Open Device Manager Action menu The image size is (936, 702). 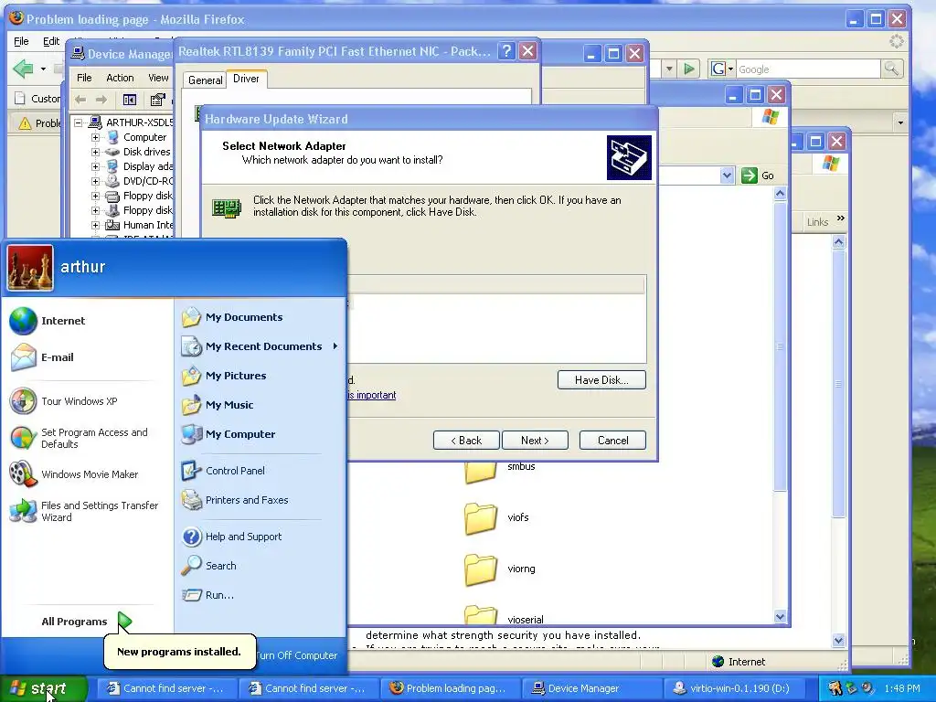(120, 78)
